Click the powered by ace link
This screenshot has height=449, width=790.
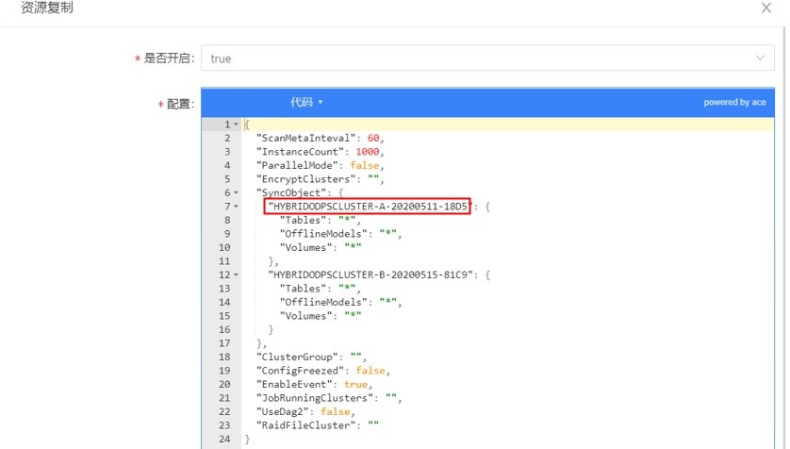734,102
